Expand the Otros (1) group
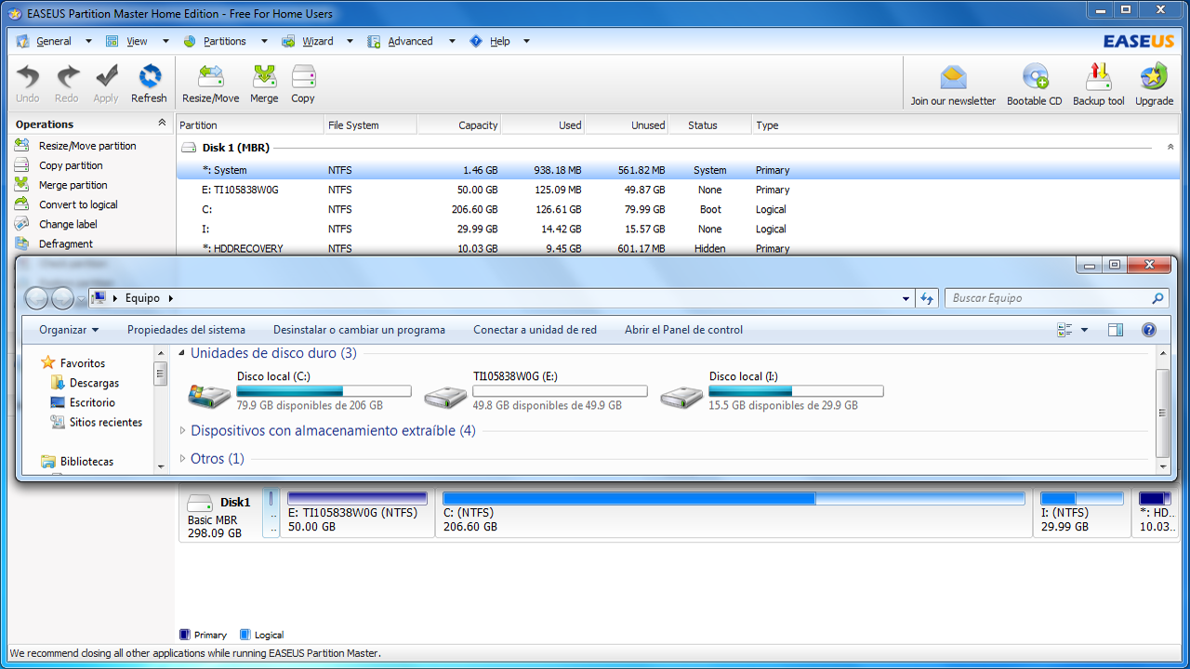Image resolution: width=1190 pixels, height=669 pixels. click(x=182, y=459)
